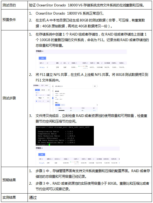Check the blacked-out client row checkbox in permissions table
The width and height of the screenshot is (153, 203).
(x=57, y=110)
